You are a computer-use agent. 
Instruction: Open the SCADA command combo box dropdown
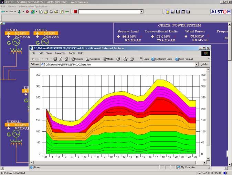[x=141, y=12]
